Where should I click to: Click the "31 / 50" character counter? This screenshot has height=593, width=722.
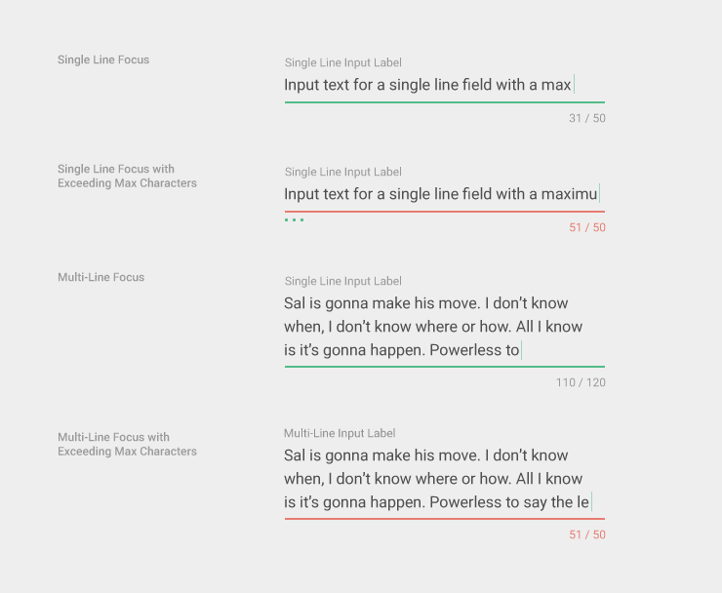(x=586, y=118)
